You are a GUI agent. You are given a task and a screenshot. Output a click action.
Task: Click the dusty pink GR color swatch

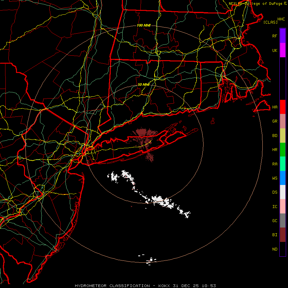pyautogui.click(x=283, y=121)
